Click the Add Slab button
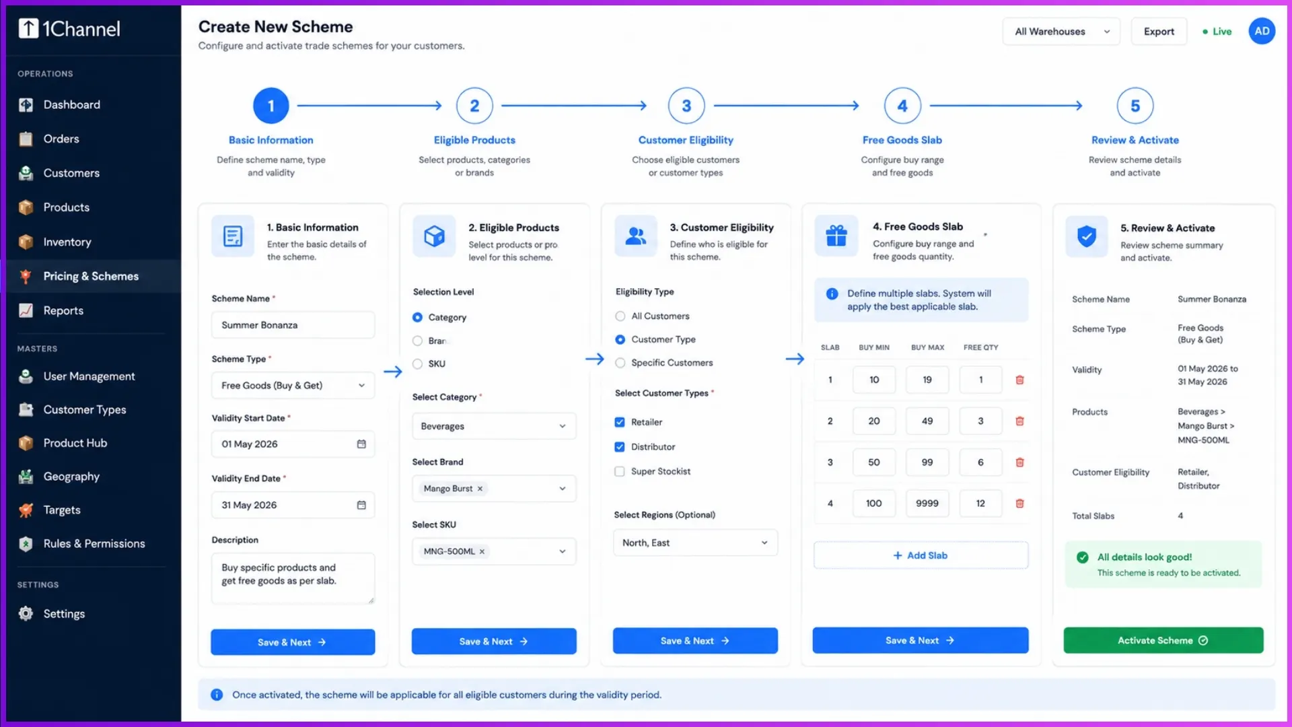 [921, 555]
